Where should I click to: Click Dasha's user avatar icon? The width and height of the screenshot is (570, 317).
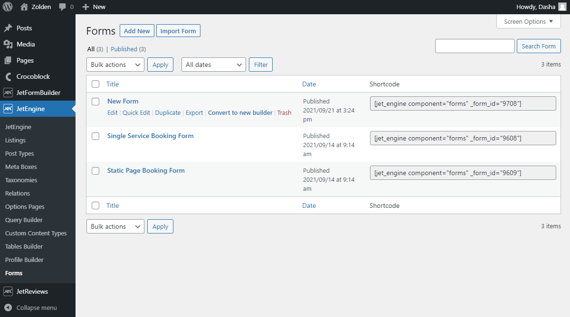(x=562, y=7)
